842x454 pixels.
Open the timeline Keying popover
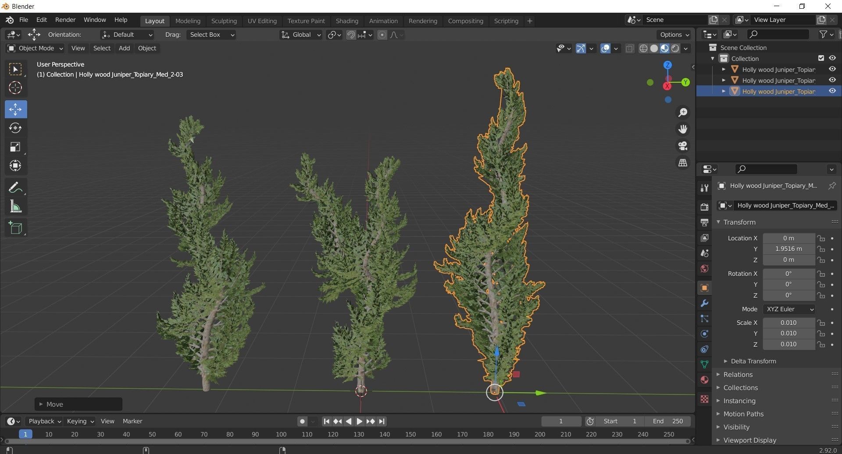point(80,421)
